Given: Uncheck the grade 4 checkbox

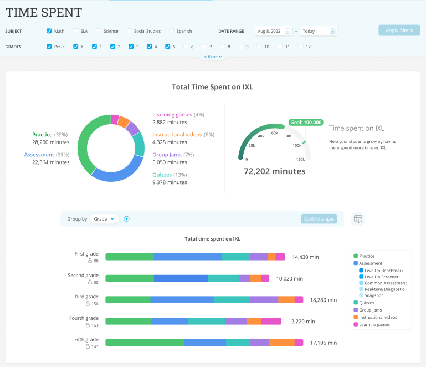Looking at the screenshot, I should click(x=150, y=47).
